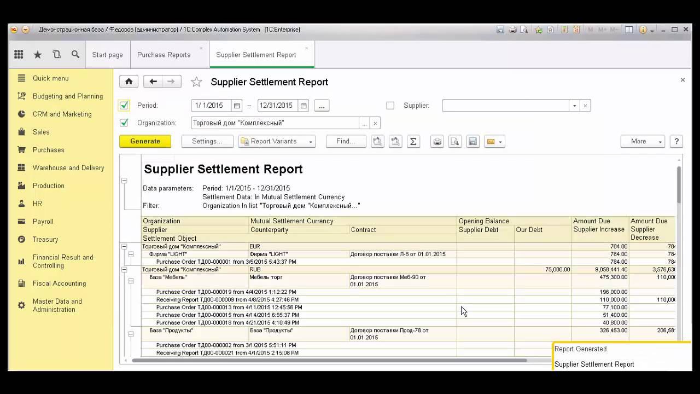Open the Budgeting and Planning section
This screenshot has height=394, width=700.
tap(68, 96)
